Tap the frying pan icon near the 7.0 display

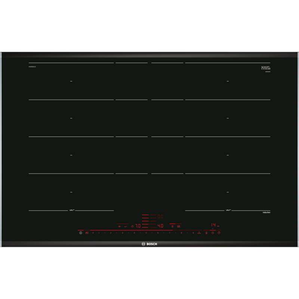(x=126, y=226)
